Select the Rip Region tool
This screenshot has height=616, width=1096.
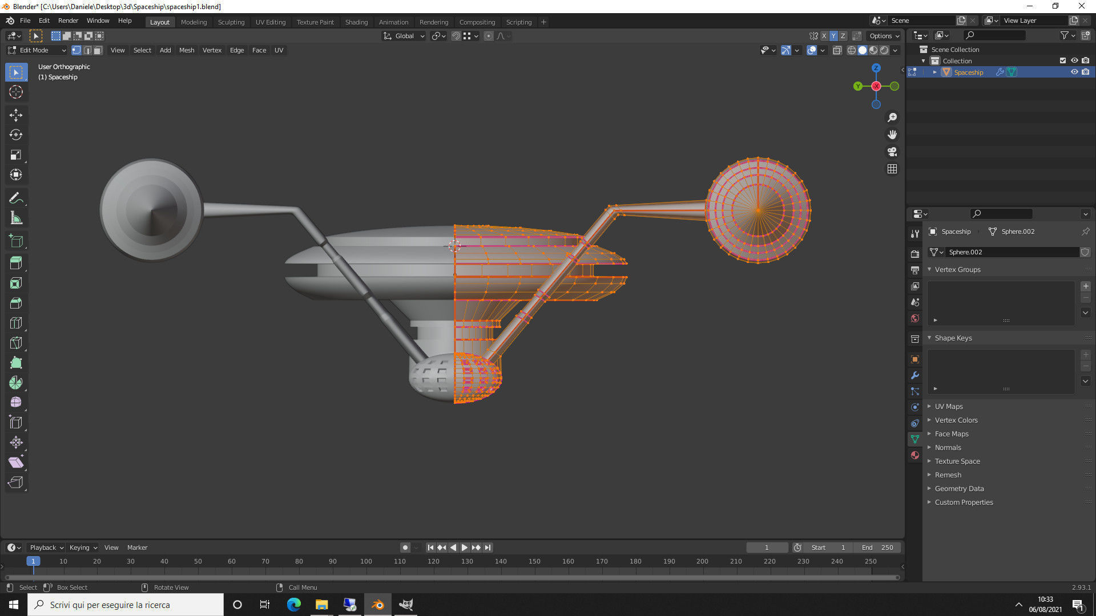(16, 483)
